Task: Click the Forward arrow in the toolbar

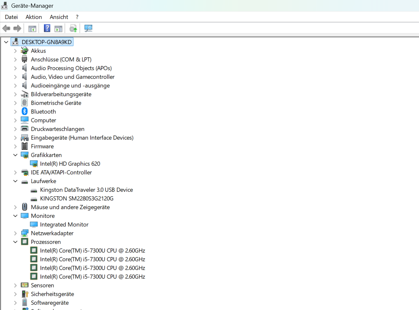Action: [x=17, y=28]
